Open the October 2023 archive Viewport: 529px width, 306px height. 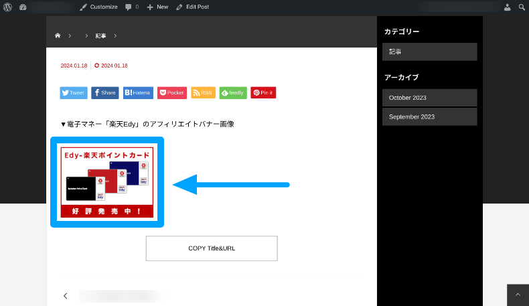click(x=429, y=98)
